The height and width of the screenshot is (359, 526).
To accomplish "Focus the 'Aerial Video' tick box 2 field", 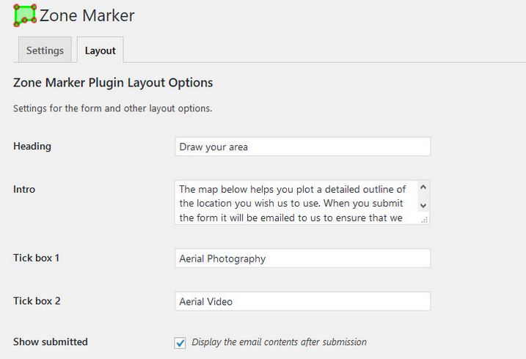I will coord(302,301).
